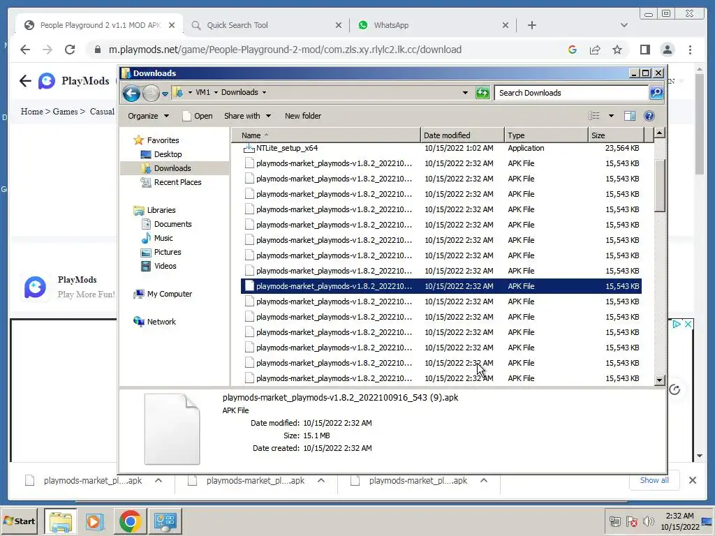Click the Downloads breadcrumb segment
The image size is (715, 536).
239,93
